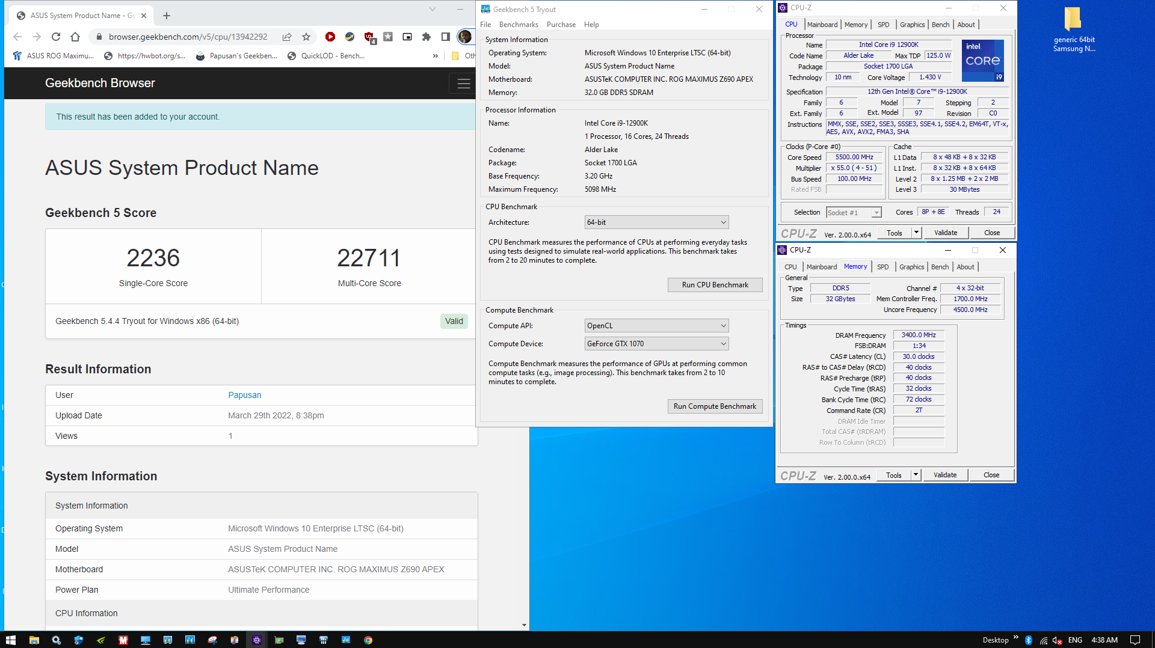Open the File menu in Geekbench
This screenshot has height=648, width=1155.
click(485, 25)
